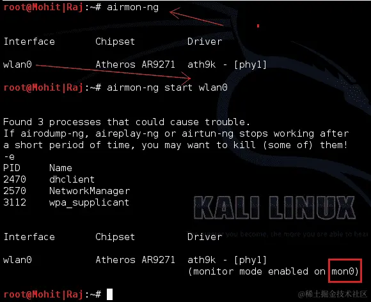Click the red-boxed mon0 text
This screenshot has width=371, height=302.
(345, 271)
